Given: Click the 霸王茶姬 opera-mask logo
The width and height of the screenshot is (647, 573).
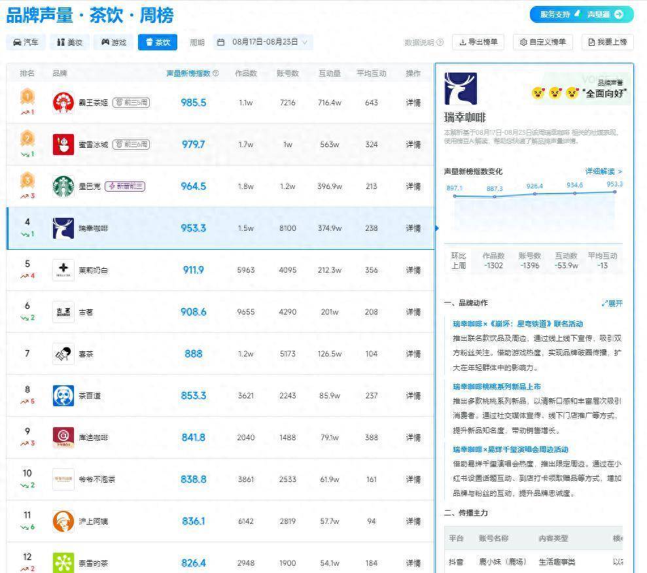Looking at the screenshot, I should pyautogui.click(x=63, y=101).
